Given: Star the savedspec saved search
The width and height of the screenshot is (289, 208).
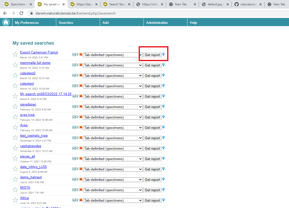Looking at the screenshot, I should 15,107.
